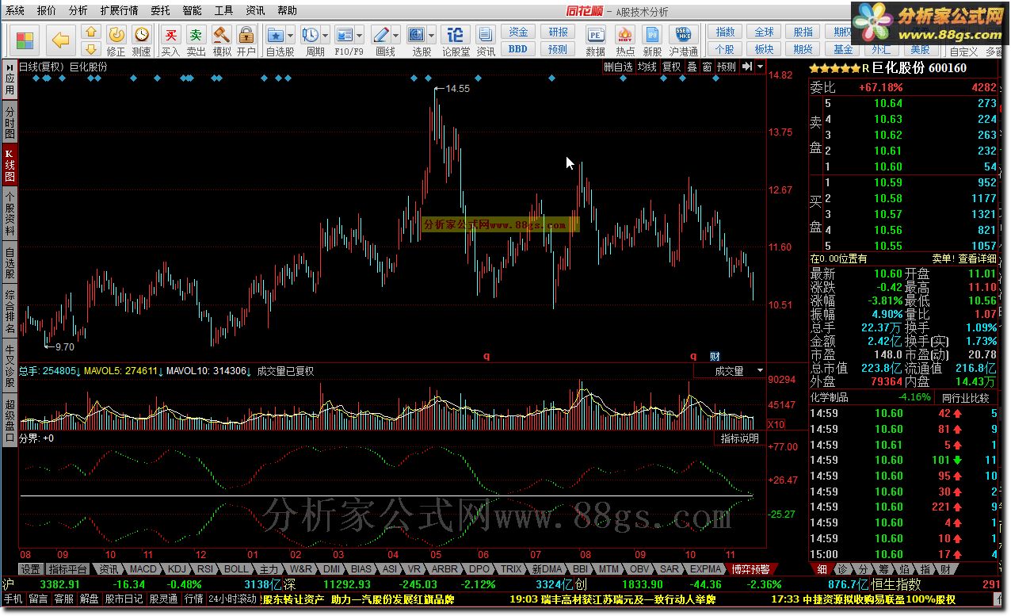1011x616 pixels.
Task: Click the 研报 research report button
Action: [558, 32]
